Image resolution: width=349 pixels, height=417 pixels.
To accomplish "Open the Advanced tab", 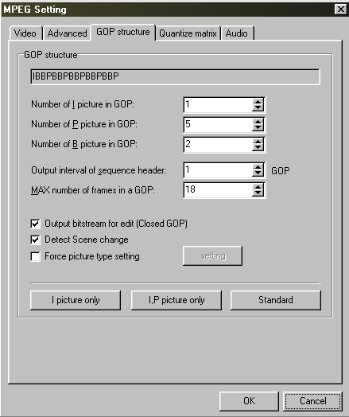I will tap(67, 33).
